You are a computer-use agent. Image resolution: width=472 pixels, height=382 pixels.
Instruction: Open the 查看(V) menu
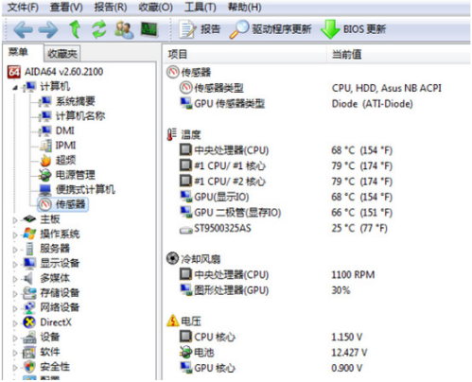(x=66, y=7)
